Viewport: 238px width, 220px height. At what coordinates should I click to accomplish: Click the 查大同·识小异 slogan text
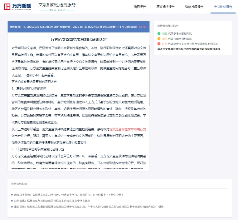(x=57, y=10)
